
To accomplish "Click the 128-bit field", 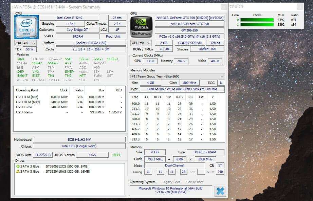I will tap(215, 43).
